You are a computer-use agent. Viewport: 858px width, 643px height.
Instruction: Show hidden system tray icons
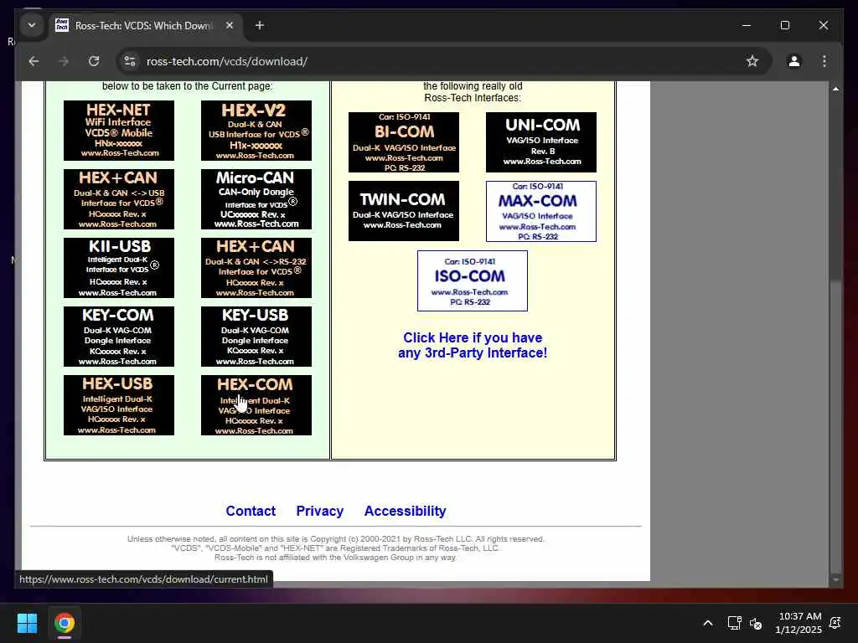(707, 623)
